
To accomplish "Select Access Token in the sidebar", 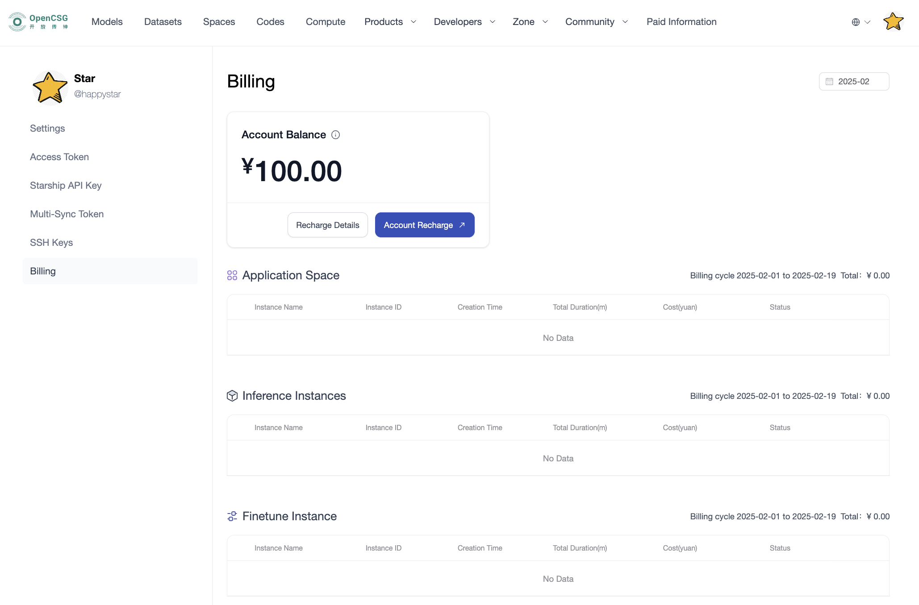I will 59,157.
